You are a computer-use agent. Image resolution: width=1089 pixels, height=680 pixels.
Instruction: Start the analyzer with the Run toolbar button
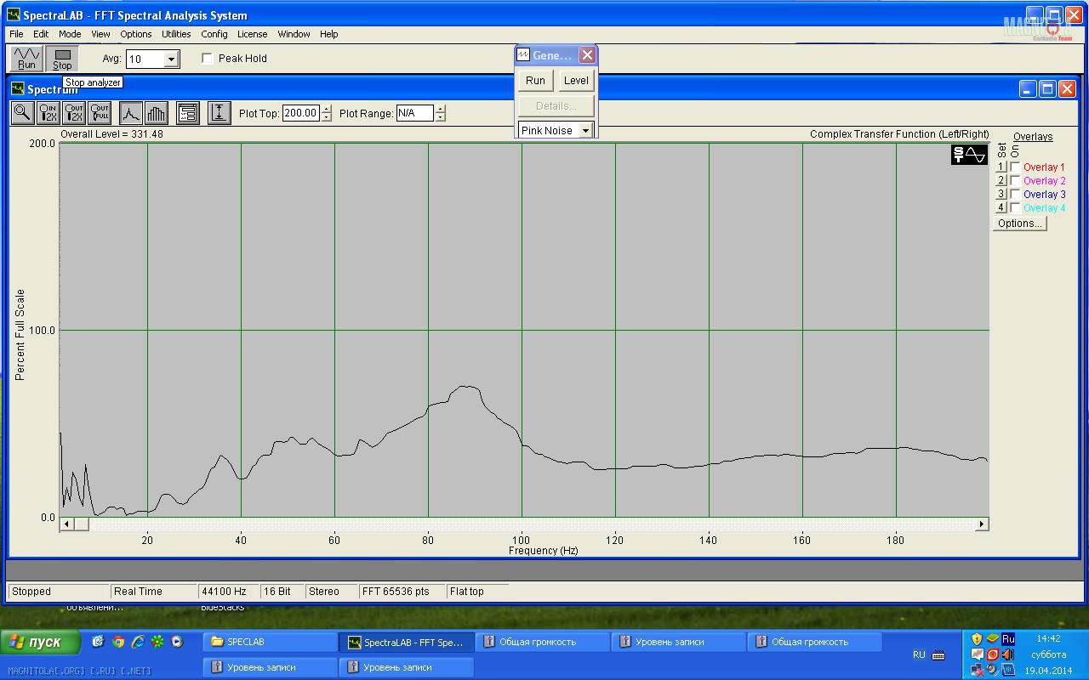(x=26, y=59)
